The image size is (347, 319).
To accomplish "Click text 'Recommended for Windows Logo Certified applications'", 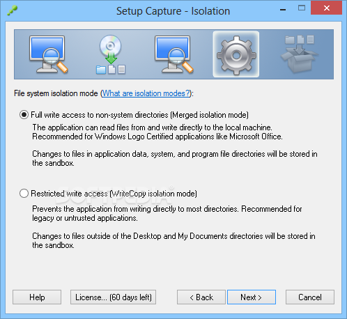I will [x=123, y=137].
